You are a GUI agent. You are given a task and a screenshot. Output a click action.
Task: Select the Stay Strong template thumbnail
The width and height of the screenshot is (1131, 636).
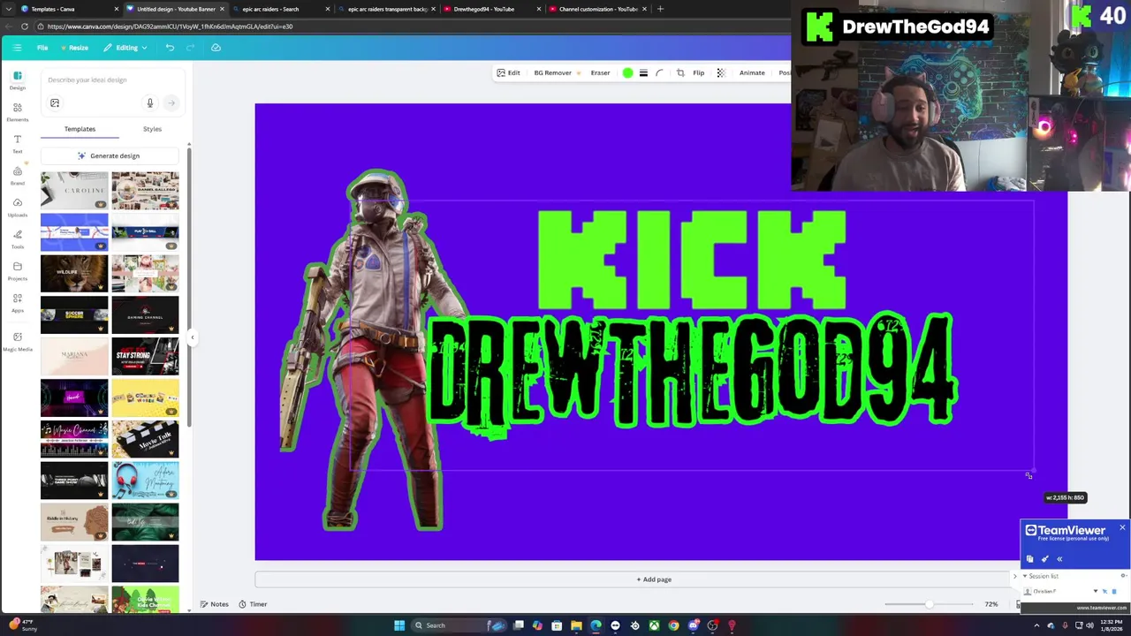145,356
